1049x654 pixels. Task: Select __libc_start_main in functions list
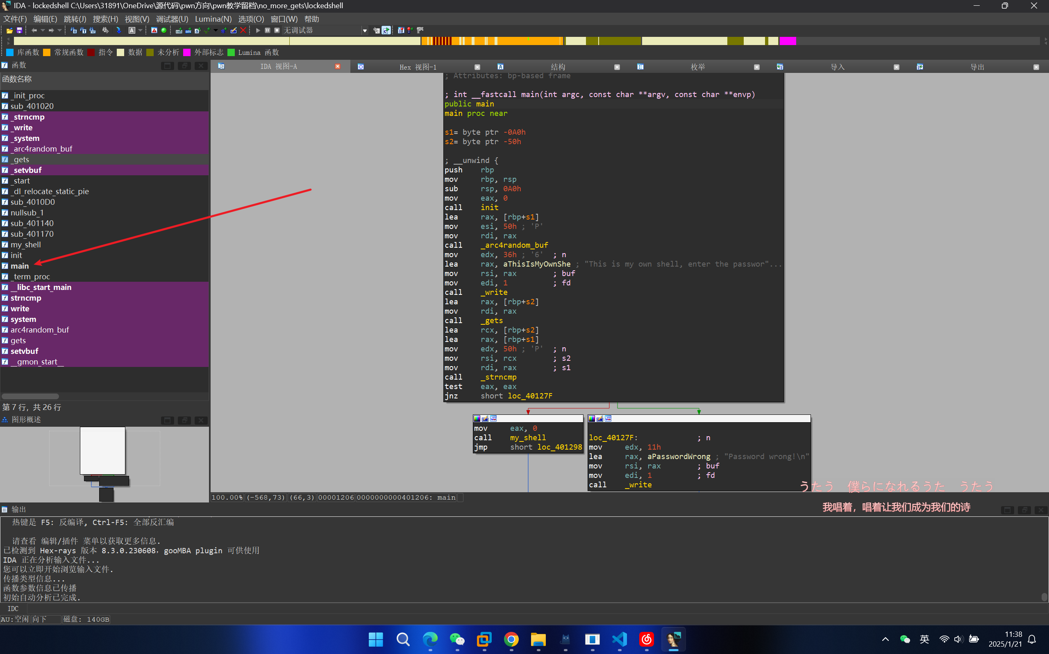pyautogui.click(x=104, y=287)
